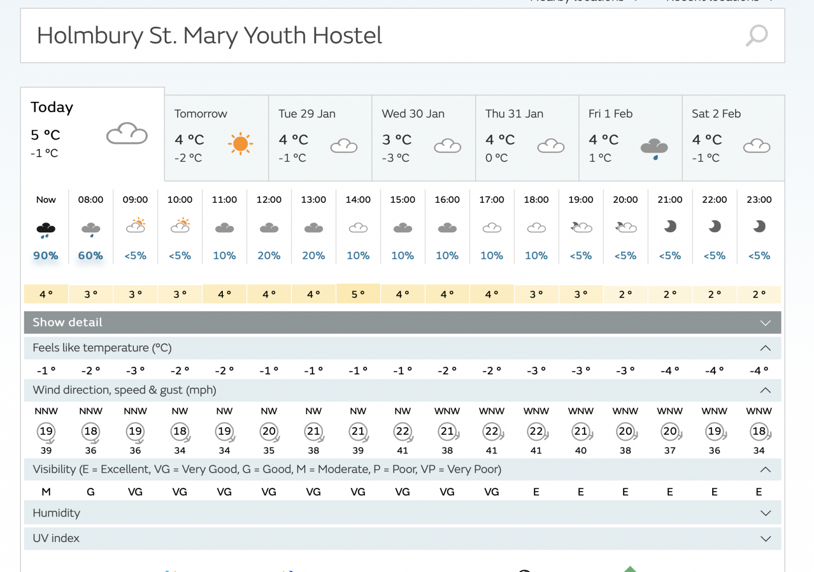The height and width of the screenshot is (572, 814).
Task: Click the 23:00 clear night moon icon
Action: 759,226
